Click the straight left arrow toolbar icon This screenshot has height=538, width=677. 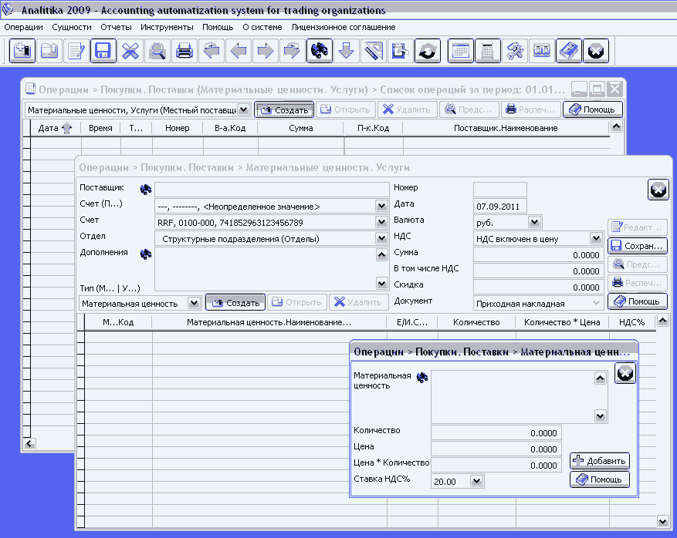pyautogui.click(x=239, y=51)
